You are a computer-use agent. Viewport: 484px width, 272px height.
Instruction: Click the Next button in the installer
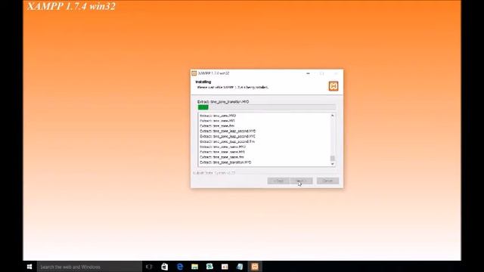click(301, 181)
